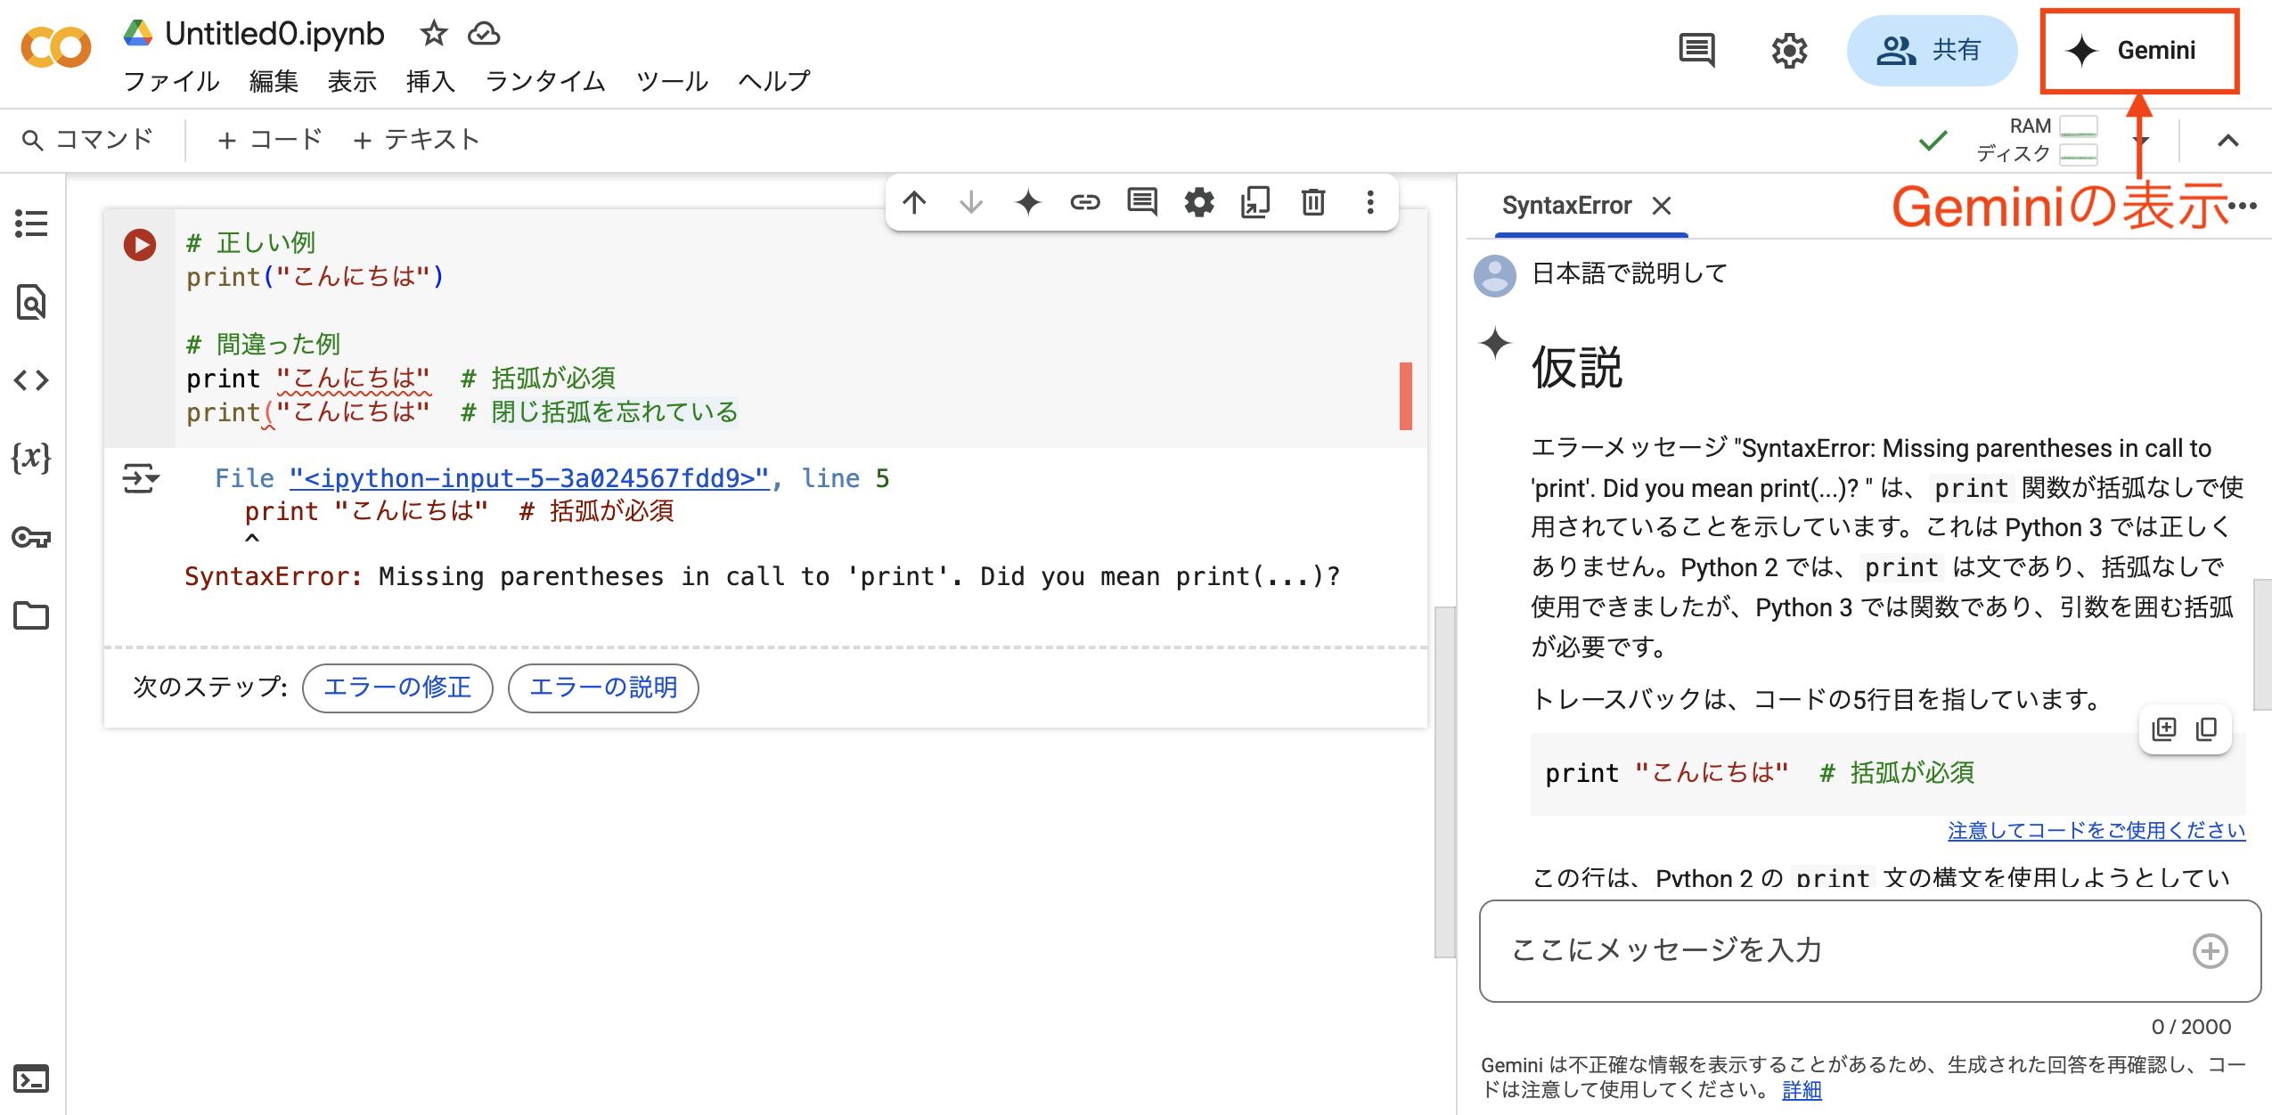Click the plus icon in message box
Viewport: 2272px width, 1115px height.
[2211, 950]
